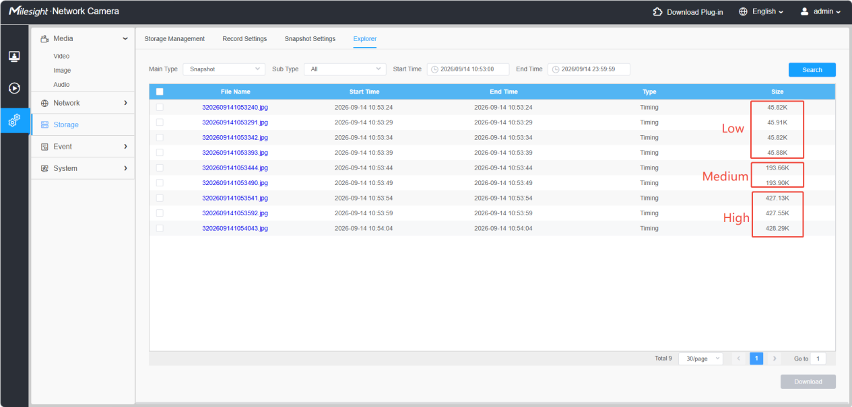Switch to the Record Settings tab
Screen dimensions: 852x407
click(244, 39)
